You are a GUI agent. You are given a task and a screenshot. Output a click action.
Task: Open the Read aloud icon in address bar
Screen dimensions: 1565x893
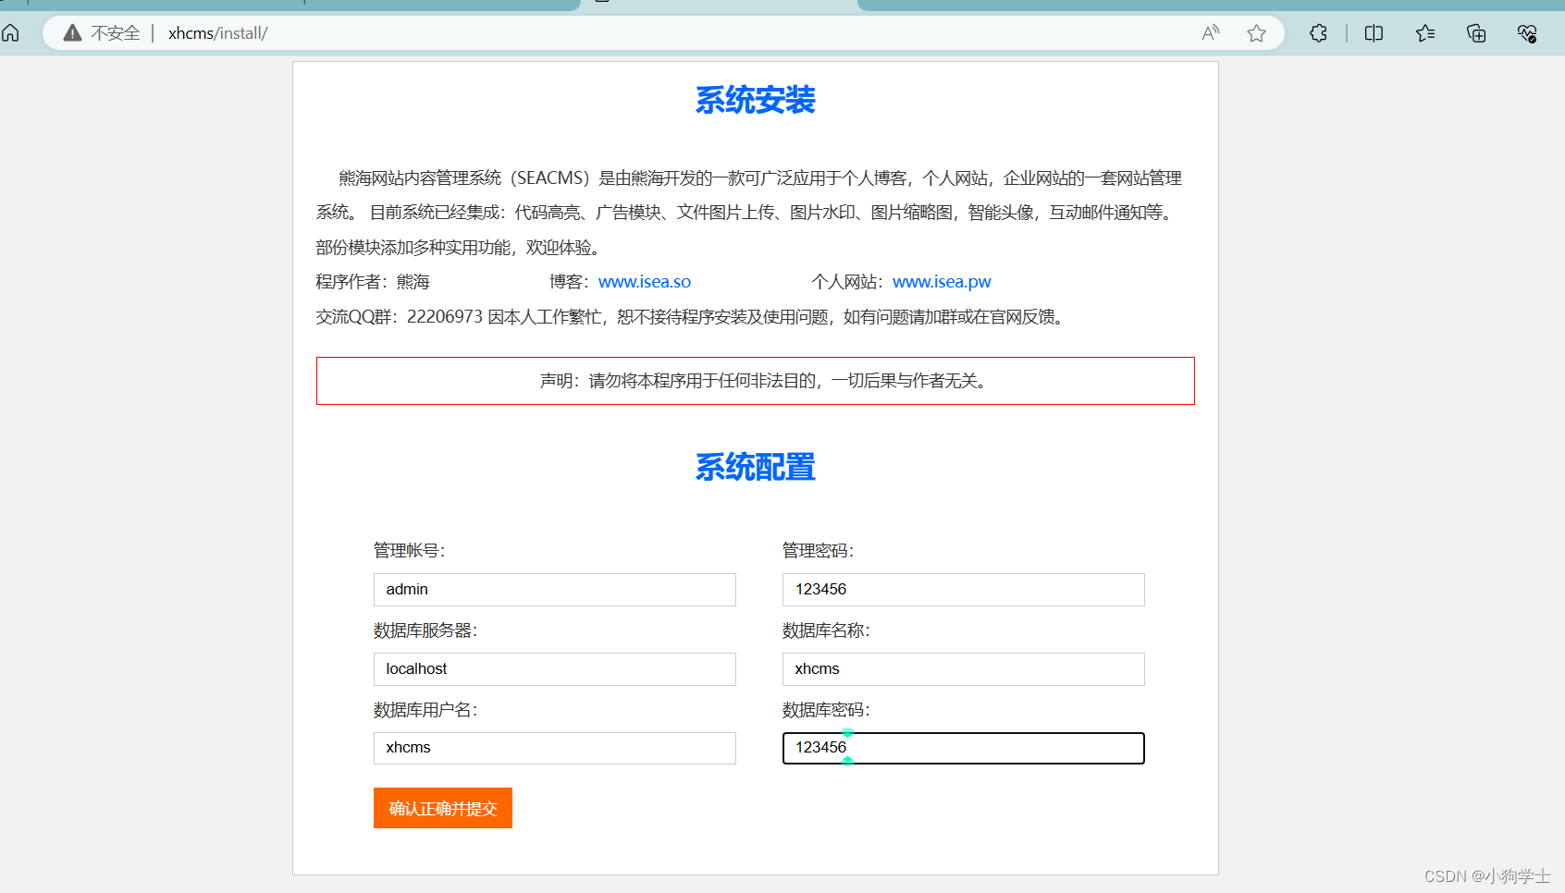(x=1211, y=33)
